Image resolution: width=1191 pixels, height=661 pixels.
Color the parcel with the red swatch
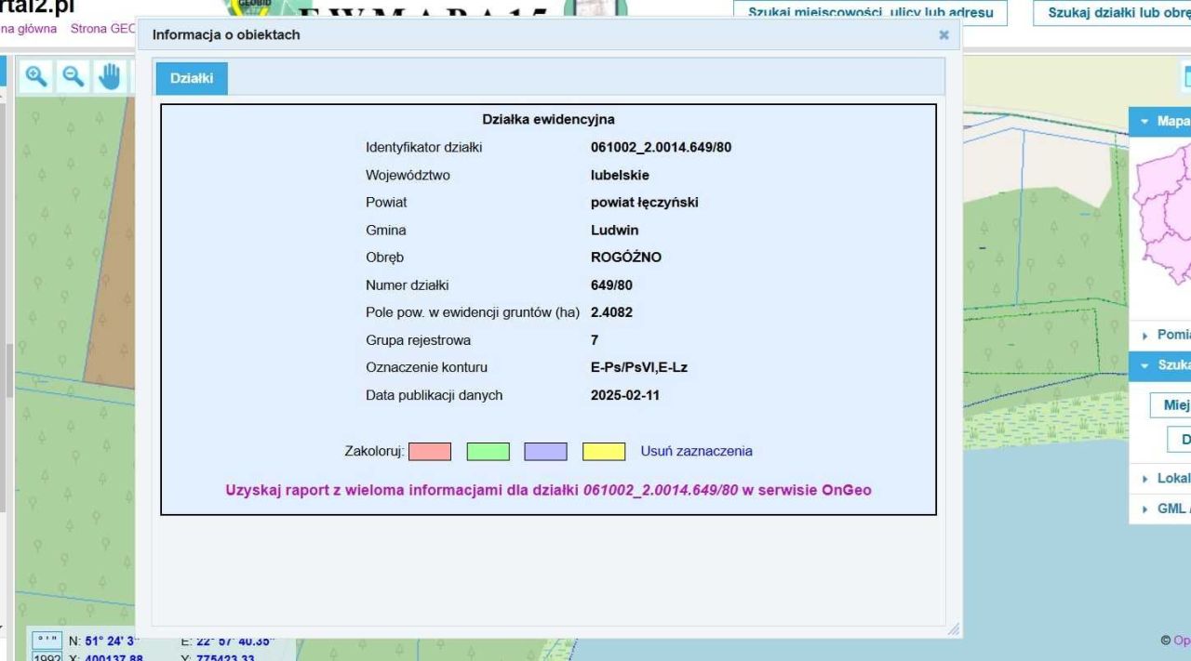[430, 452]
